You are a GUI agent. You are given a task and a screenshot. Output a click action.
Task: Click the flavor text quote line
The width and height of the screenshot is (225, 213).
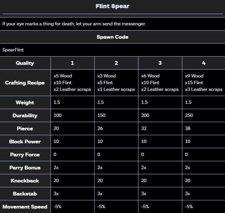pos(74,24)
